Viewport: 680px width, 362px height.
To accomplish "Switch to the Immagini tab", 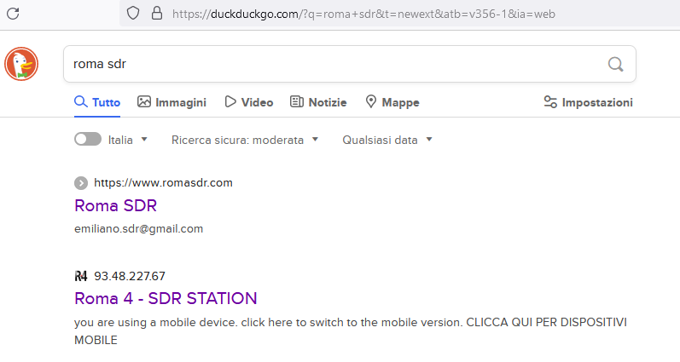I will pyautogui.click(x=171, y=102).
